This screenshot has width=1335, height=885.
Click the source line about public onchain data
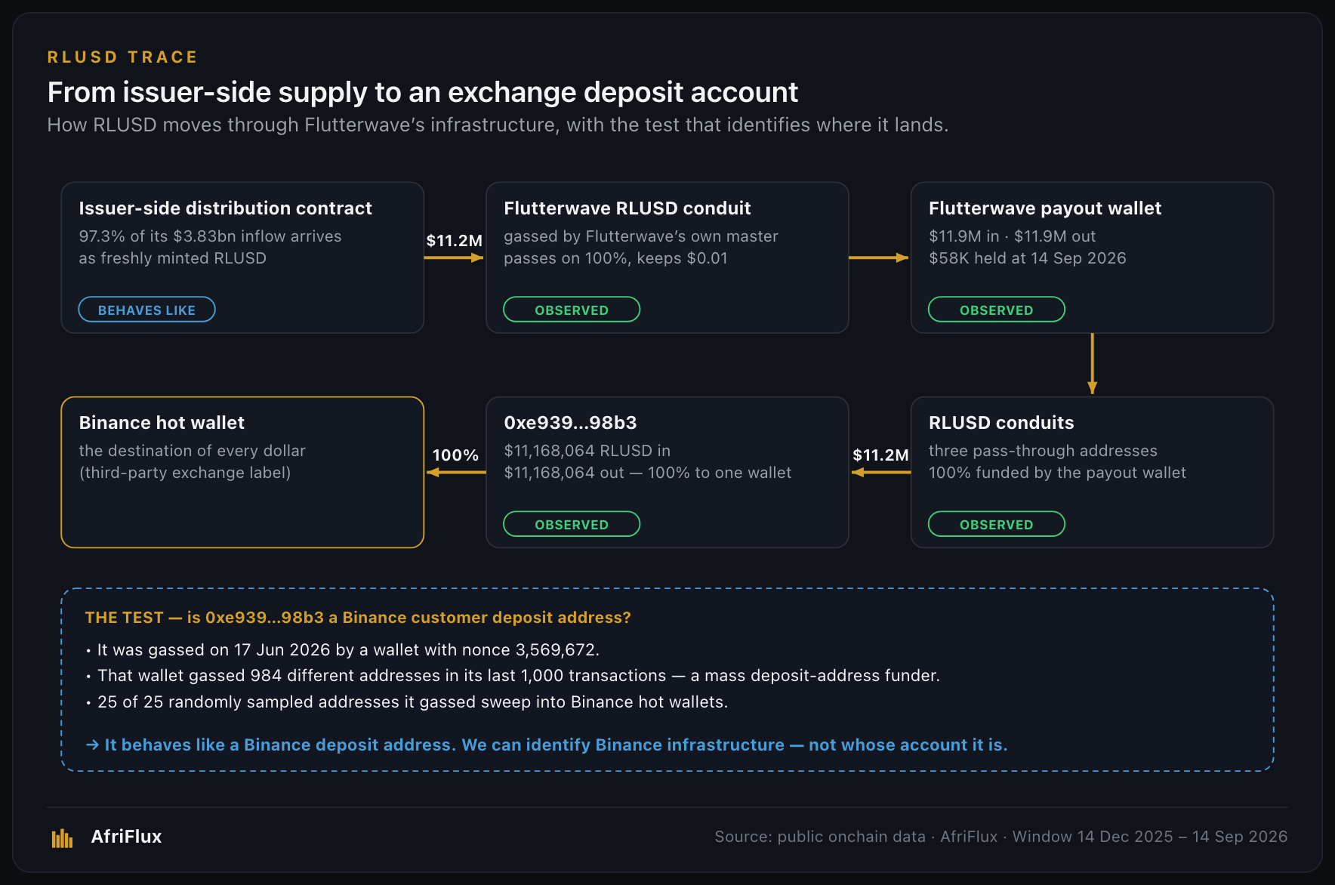click(1000, 837)
